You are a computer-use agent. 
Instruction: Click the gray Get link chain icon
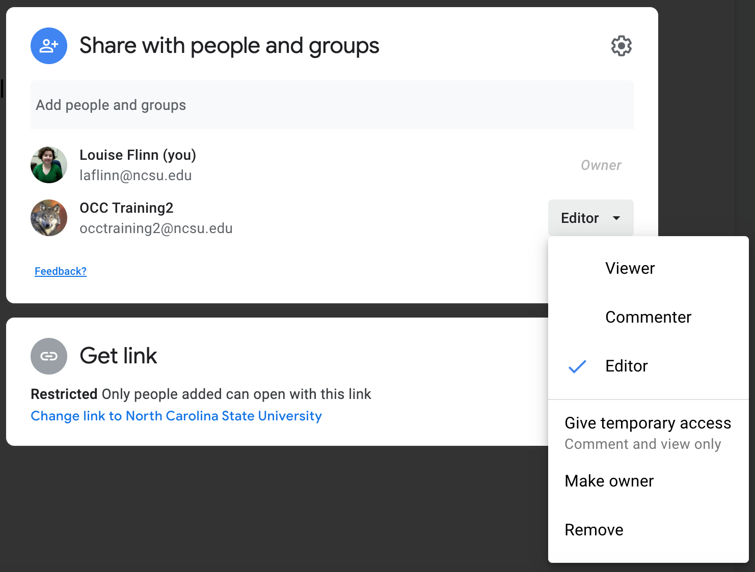point(49,356)
